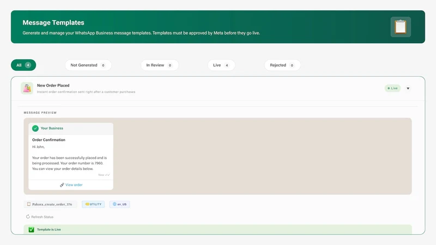Click the shopping bag icon for New Order Placed

point(27,88)
